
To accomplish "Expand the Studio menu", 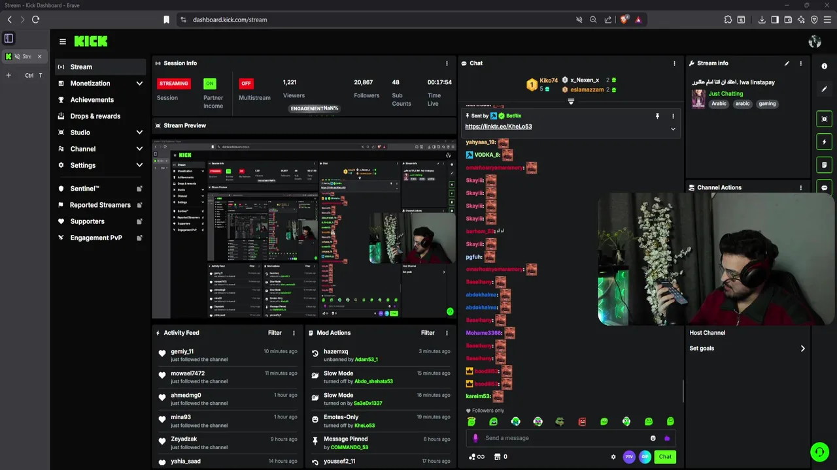I will coord(139,133).
